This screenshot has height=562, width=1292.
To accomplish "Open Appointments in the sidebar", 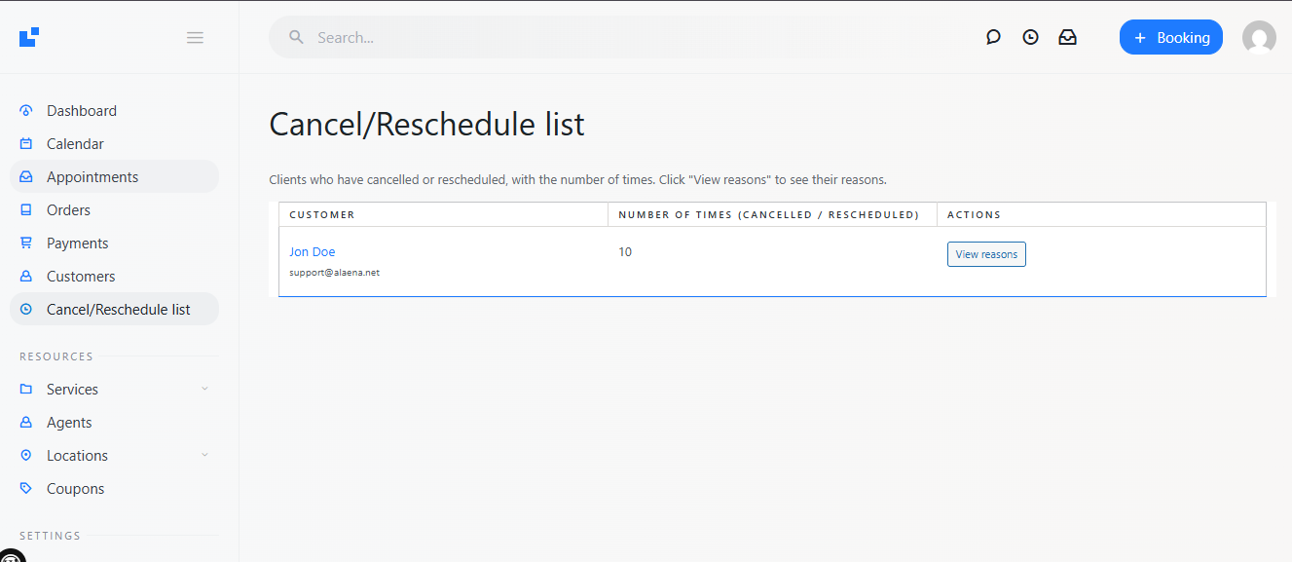I will (92, 177).
